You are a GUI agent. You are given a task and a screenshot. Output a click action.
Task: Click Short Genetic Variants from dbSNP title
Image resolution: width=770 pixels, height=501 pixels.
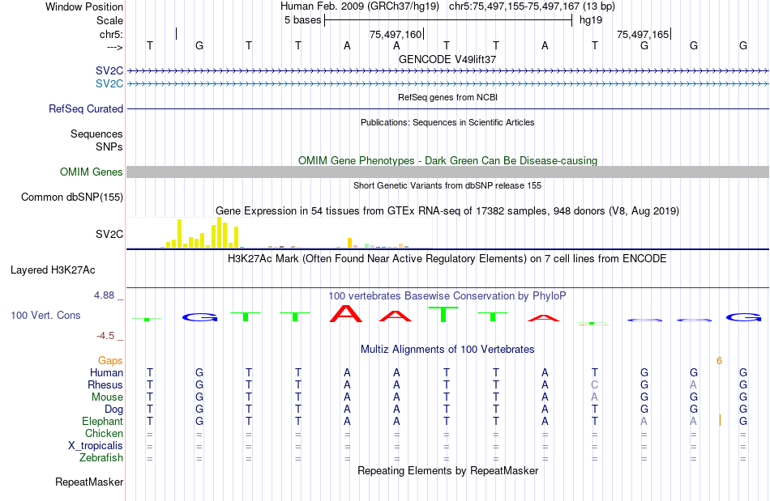click(x=447, y=185)
